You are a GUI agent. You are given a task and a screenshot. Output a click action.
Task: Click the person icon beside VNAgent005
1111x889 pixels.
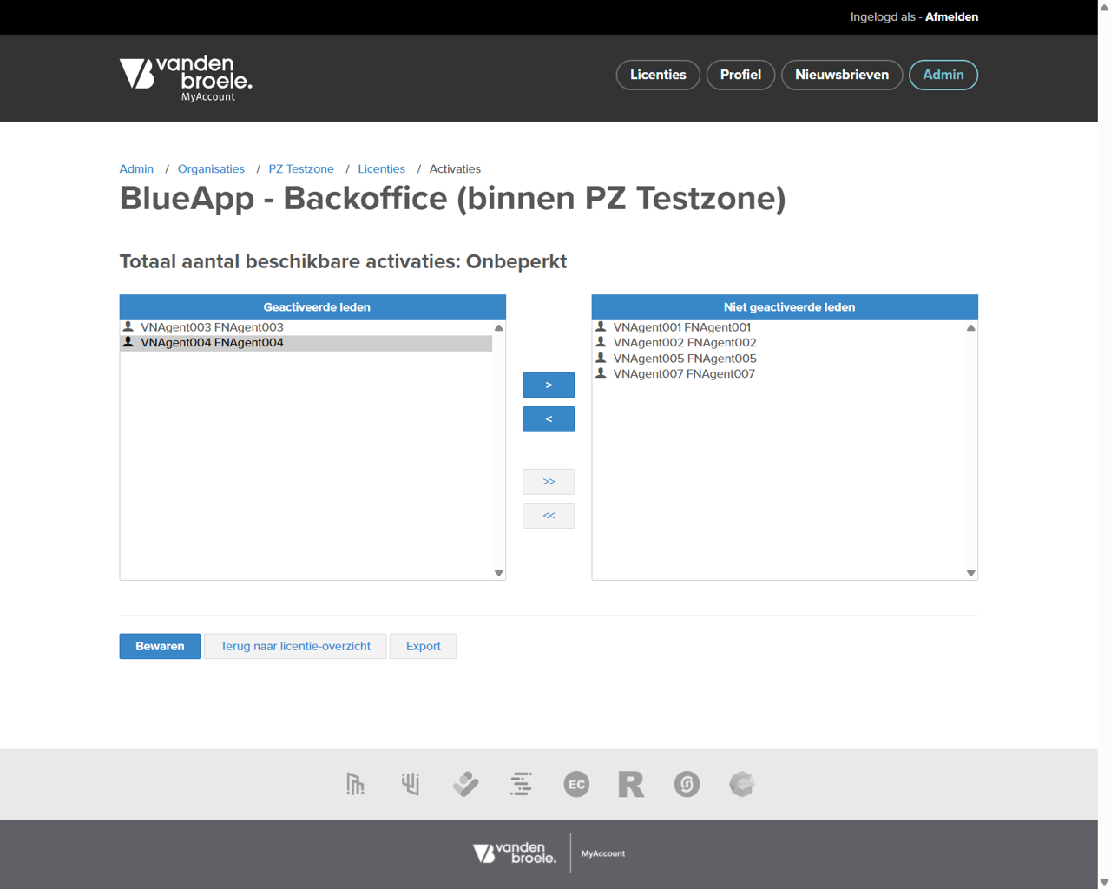601,358
